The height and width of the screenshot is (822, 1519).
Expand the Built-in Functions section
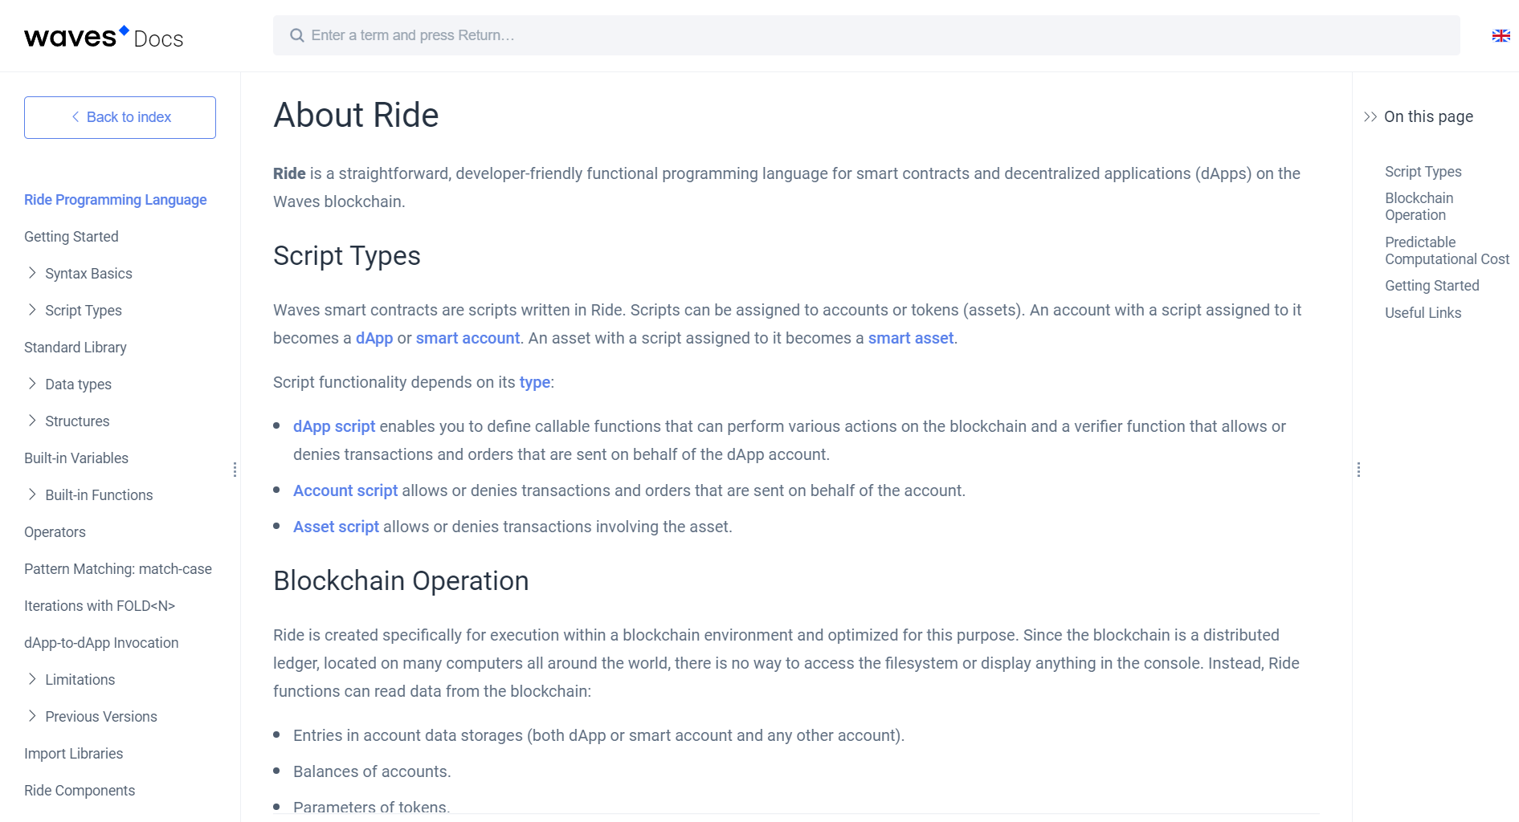tap(32, 494)
